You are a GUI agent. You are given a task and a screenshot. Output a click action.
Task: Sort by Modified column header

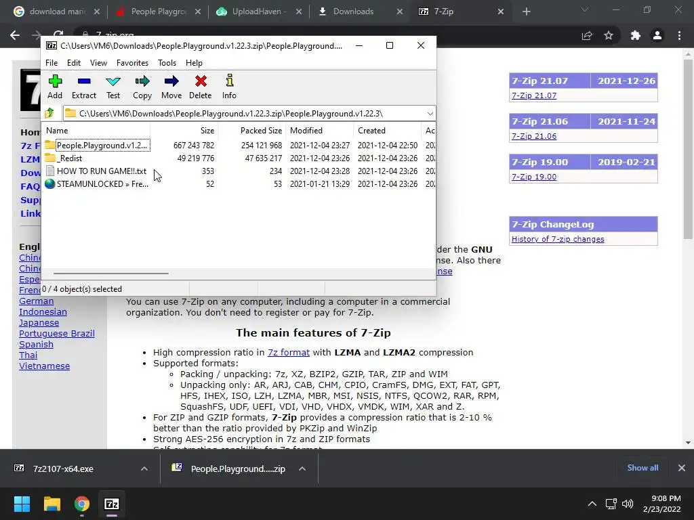320,131
